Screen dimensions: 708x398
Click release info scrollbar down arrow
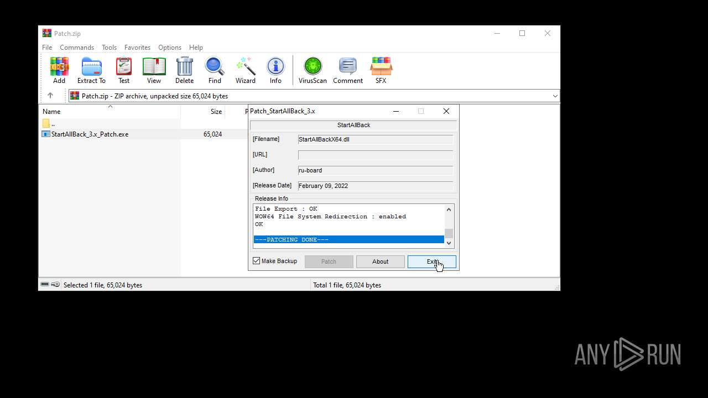pos(449,243)
